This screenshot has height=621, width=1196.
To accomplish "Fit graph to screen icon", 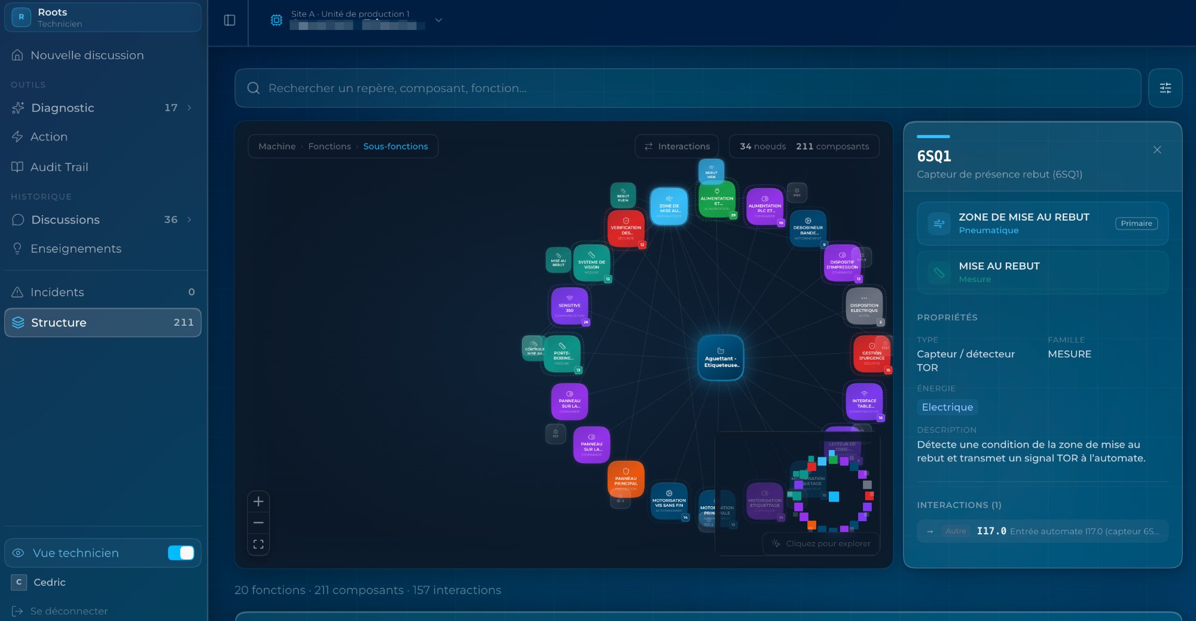I will pyautogui.click(x=258, y=544).
